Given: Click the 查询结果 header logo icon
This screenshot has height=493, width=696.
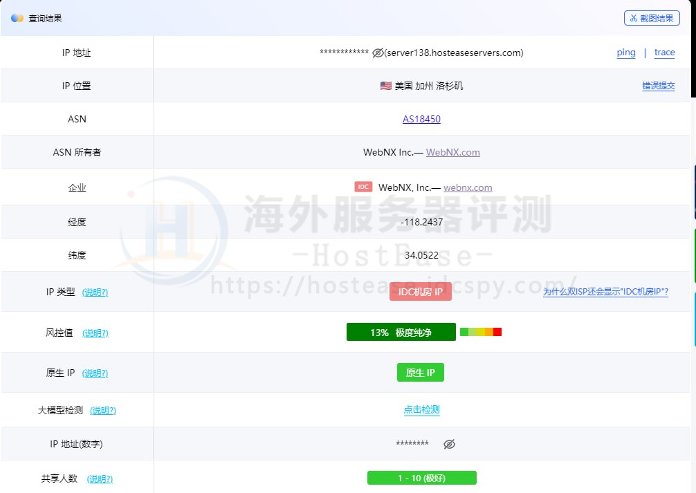Looking at the screenshot, I should (17, 18).
